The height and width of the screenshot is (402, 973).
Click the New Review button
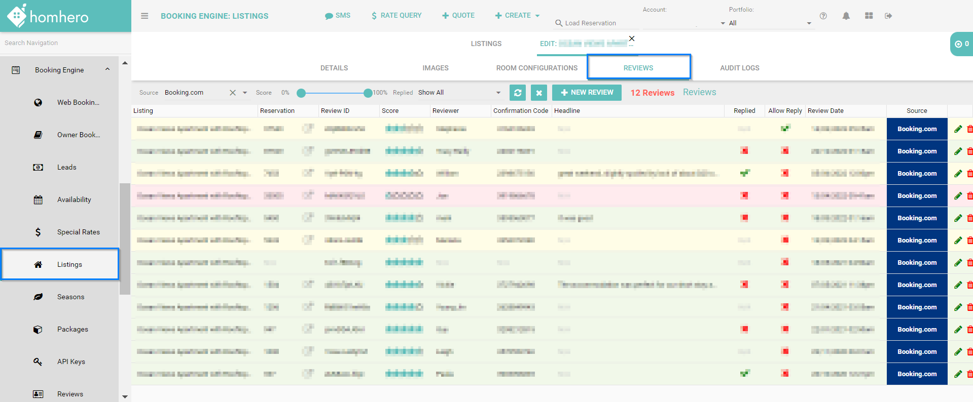(x=586, y=93)
